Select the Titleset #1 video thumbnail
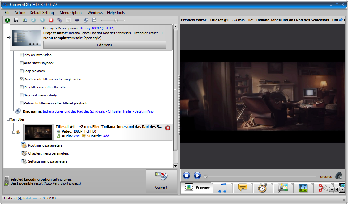The width and height of the screenshot is (348, 204). point(39,132)
